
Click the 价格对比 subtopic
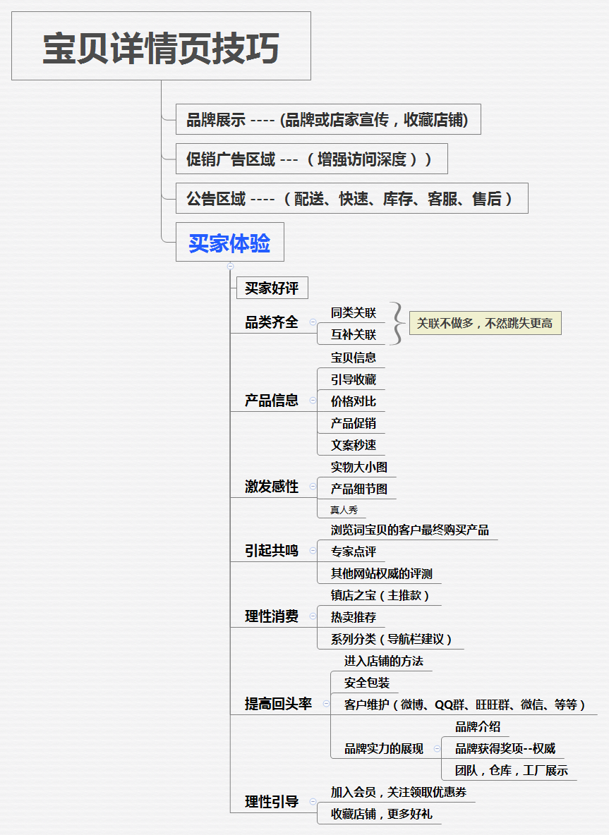coord(354,401)
